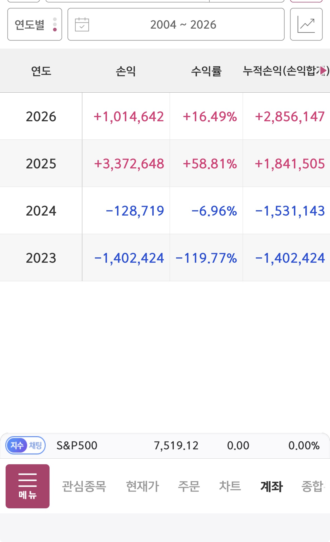The image size is (330, 542).
Task: Open the 2004 ~ 2026 date range picker
Action: pyautogui.click(x=176, y=24)
